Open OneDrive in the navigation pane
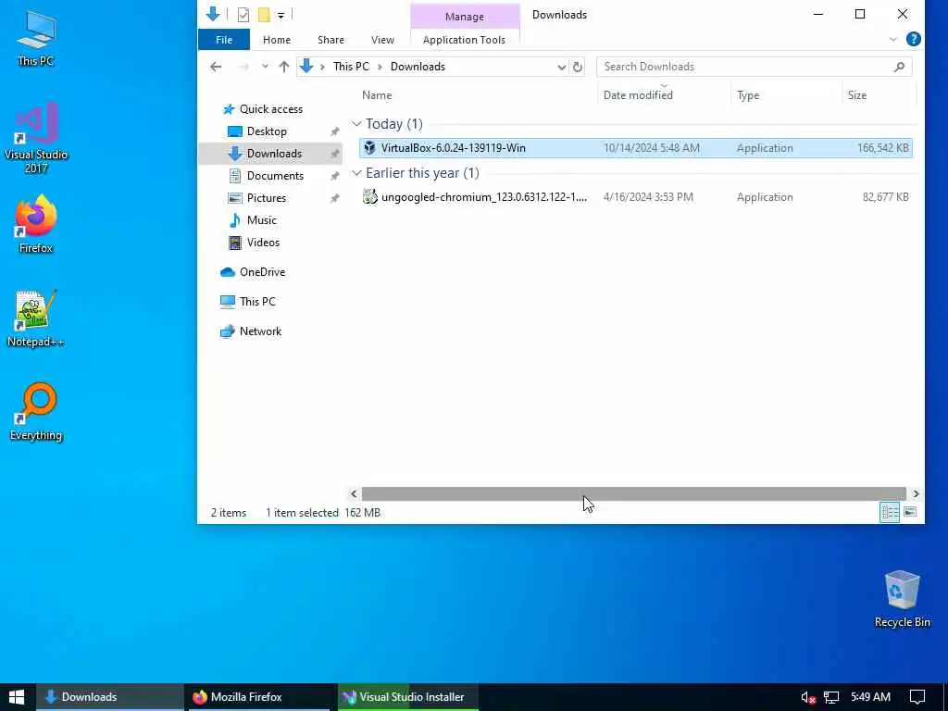This screenshot has width=948, height=711. (262, 272)
